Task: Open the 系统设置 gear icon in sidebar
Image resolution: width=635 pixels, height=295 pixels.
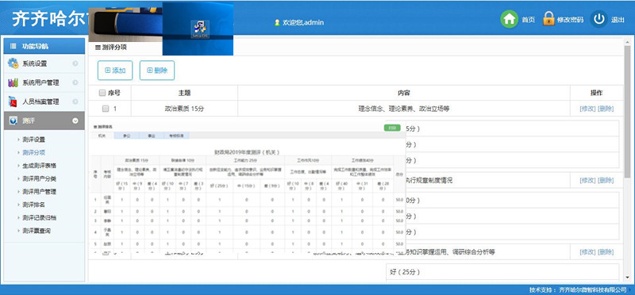Action: point(13,63)
